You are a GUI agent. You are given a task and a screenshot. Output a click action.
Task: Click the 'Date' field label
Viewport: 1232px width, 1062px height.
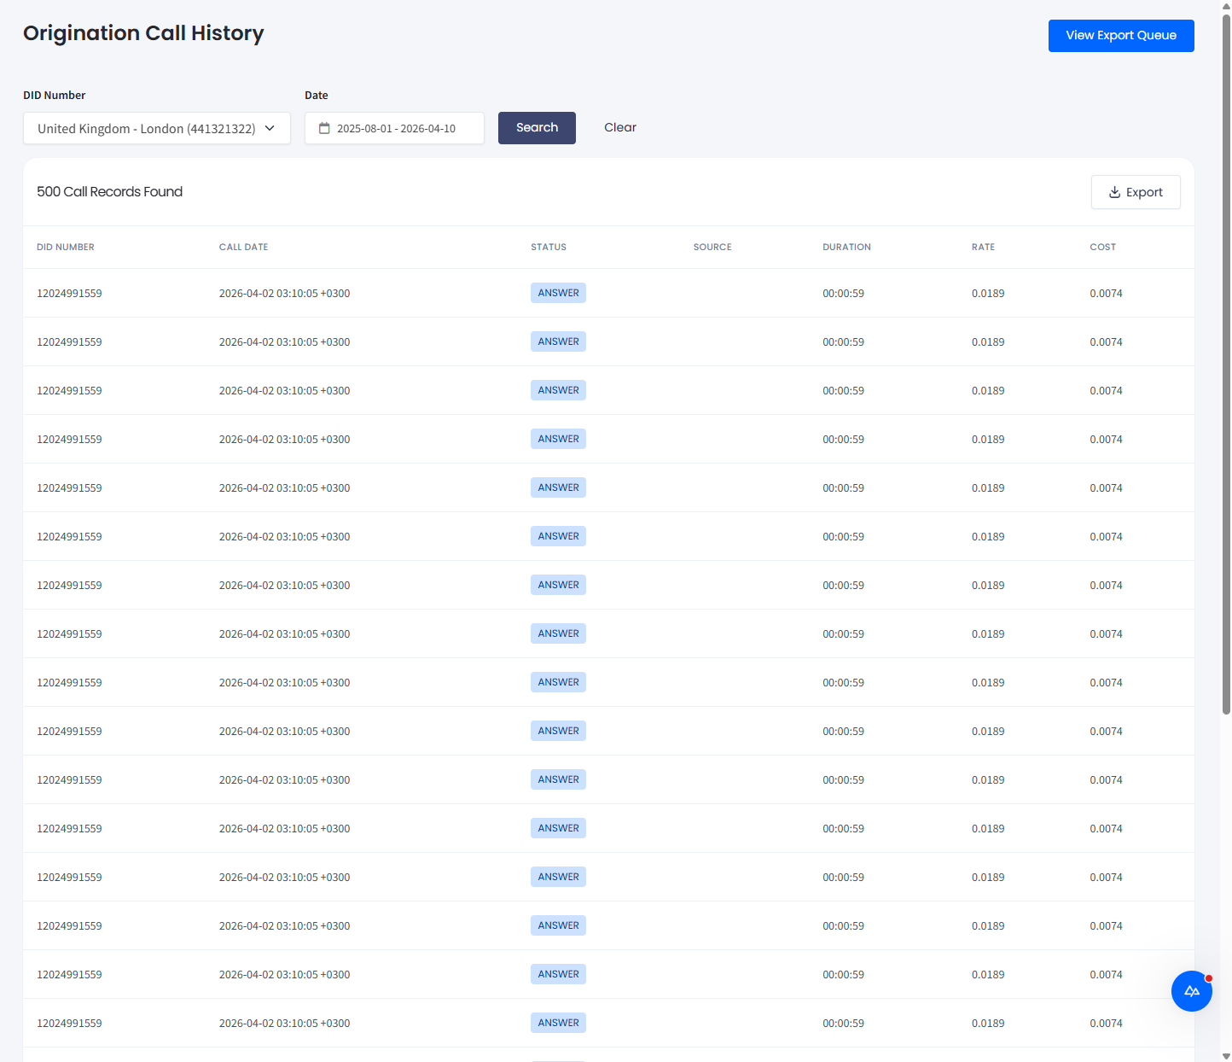[317, 96]
